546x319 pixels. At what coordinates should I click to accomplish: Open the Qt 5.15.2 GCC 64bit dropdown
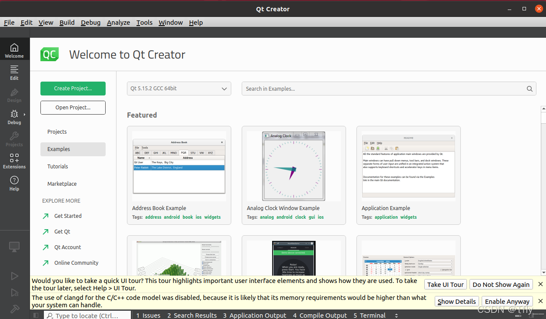click(x=179, y=89)
